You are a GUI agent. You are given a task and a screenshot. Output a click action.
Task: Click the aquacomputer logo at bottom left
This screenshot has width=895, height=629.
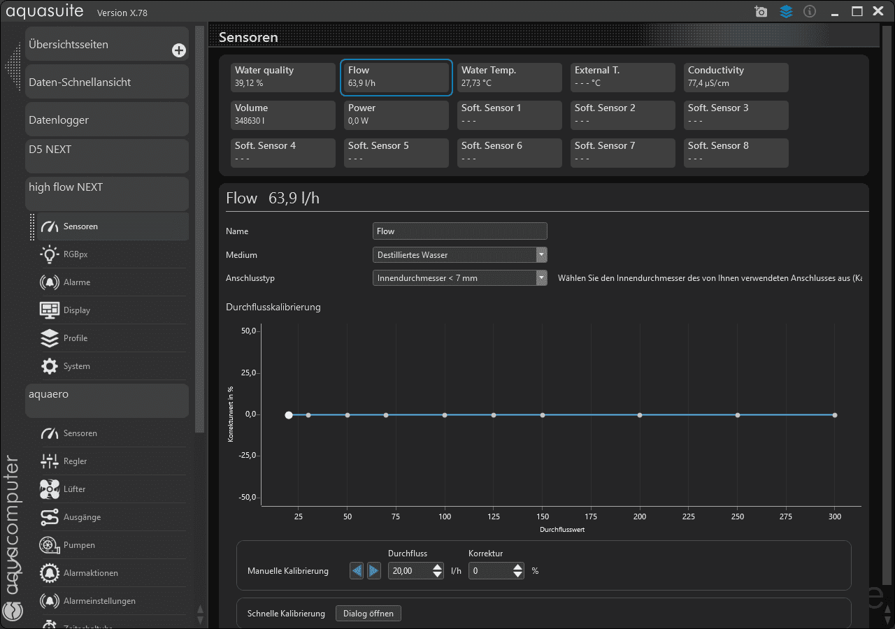pos(13,611)
